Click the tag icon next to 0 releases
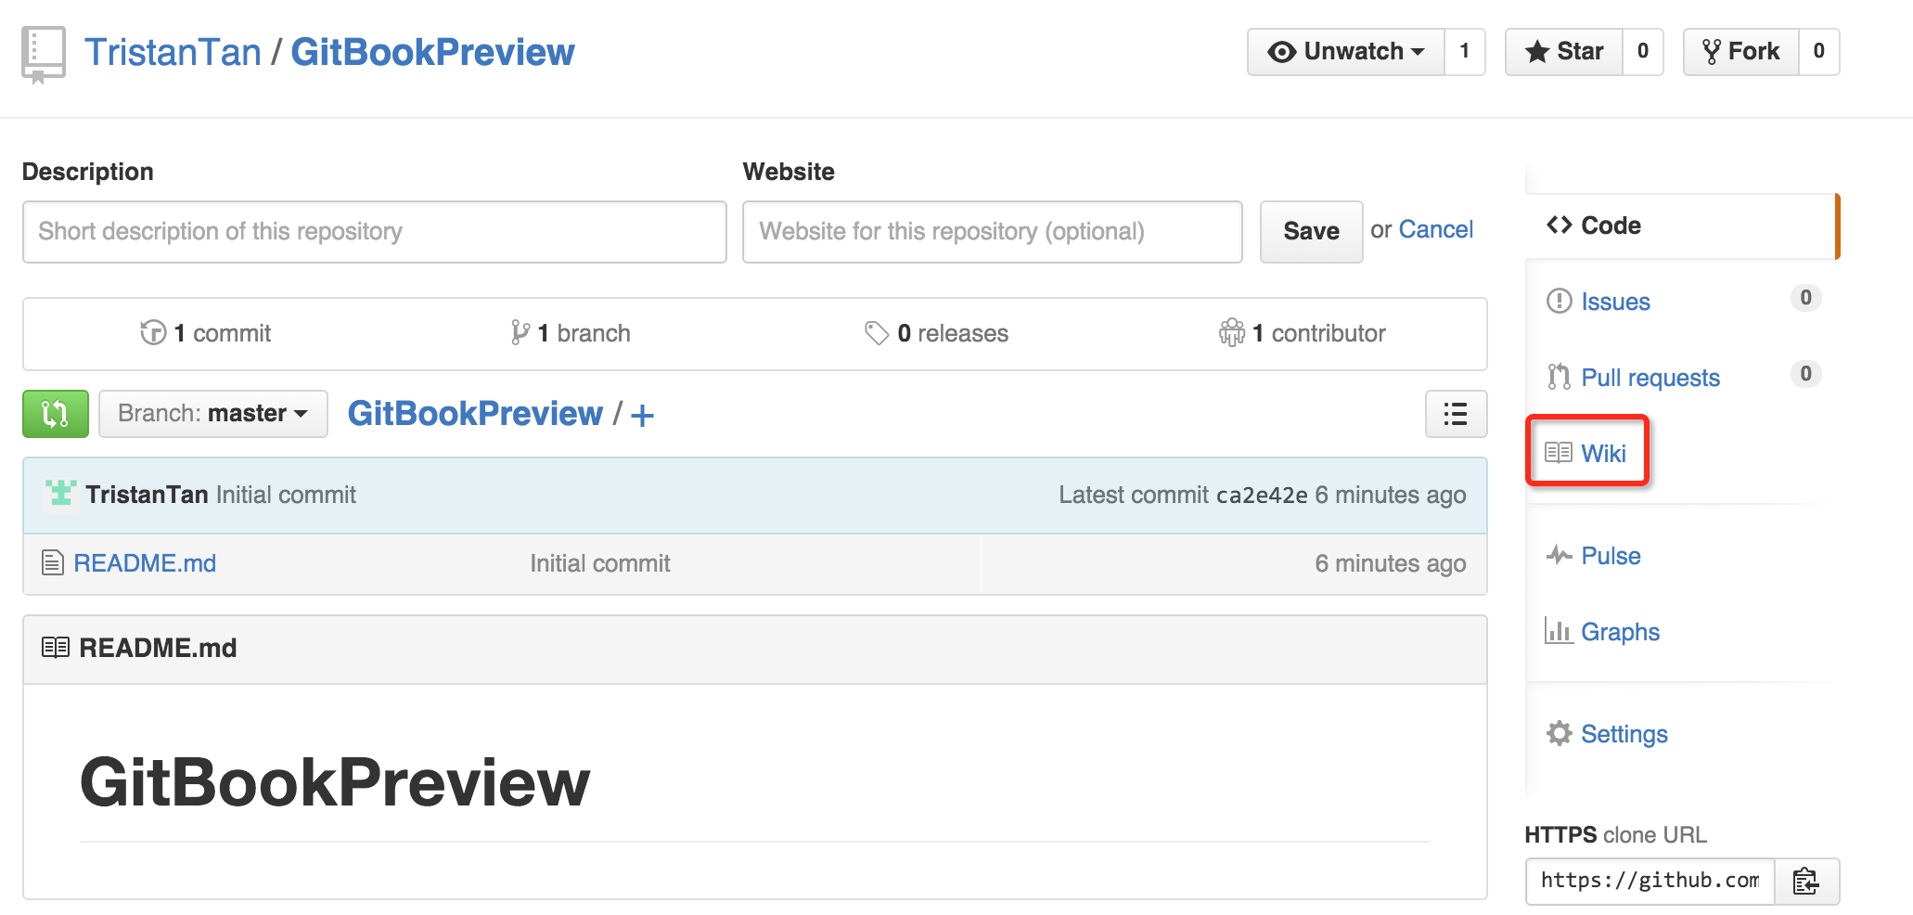1913x915 pixels. point(877,332)
